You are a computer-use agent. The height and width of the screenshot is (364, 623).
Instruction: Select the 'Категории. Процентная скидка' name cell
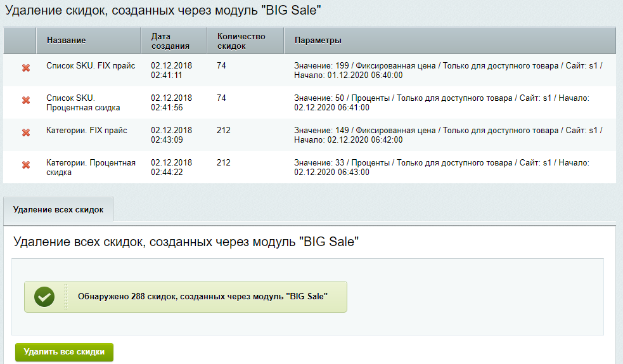pos(91,167)
